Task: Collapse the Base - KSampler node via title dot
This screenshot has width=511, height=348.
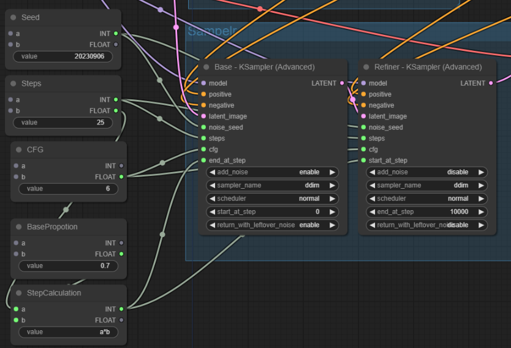Action: point(206,67)
